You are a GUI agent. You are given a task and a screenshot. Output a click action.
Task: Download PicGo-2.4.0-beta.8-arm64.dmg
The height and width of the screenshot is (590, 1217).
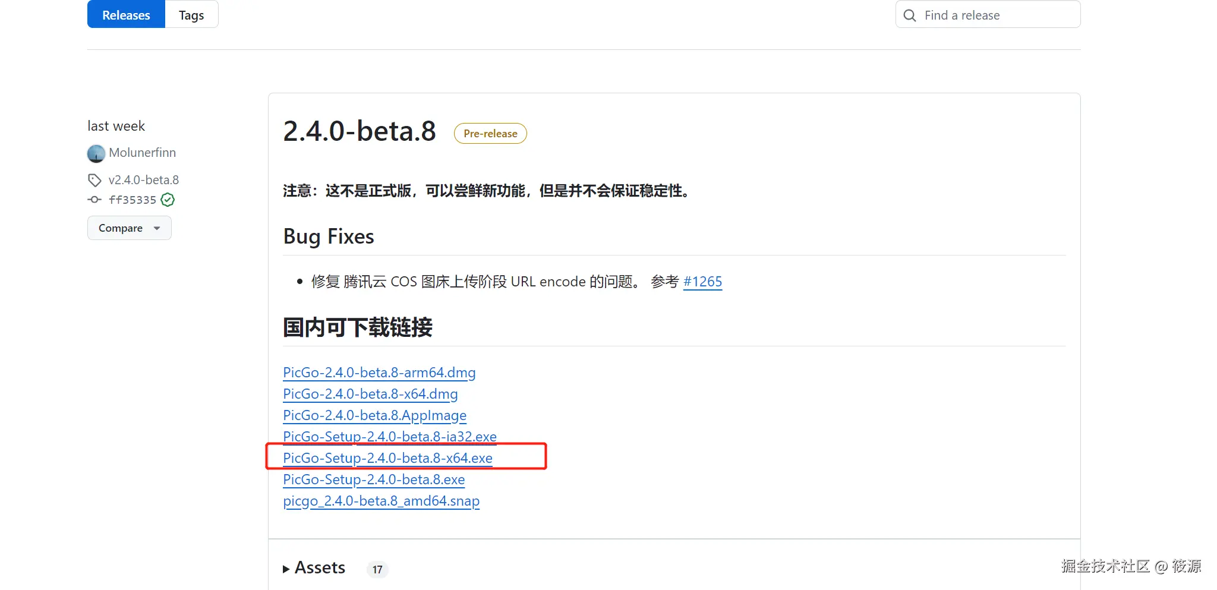click(x=379, y=373)
